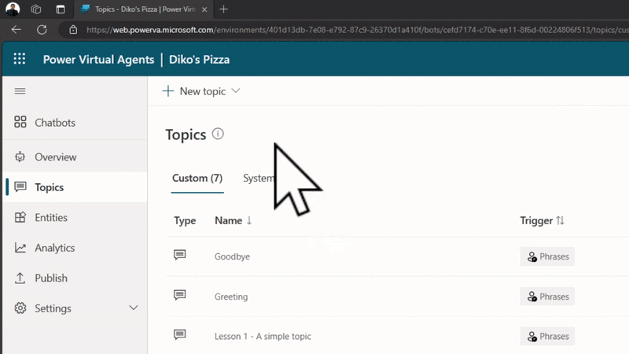Open Publish page in sidebar
Viewport: 629px width, 354px height.
tap(75, 278)
